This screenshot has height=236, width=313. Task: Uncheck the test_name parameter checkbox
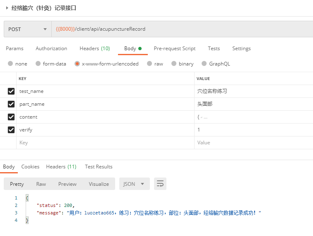(11, 91)
